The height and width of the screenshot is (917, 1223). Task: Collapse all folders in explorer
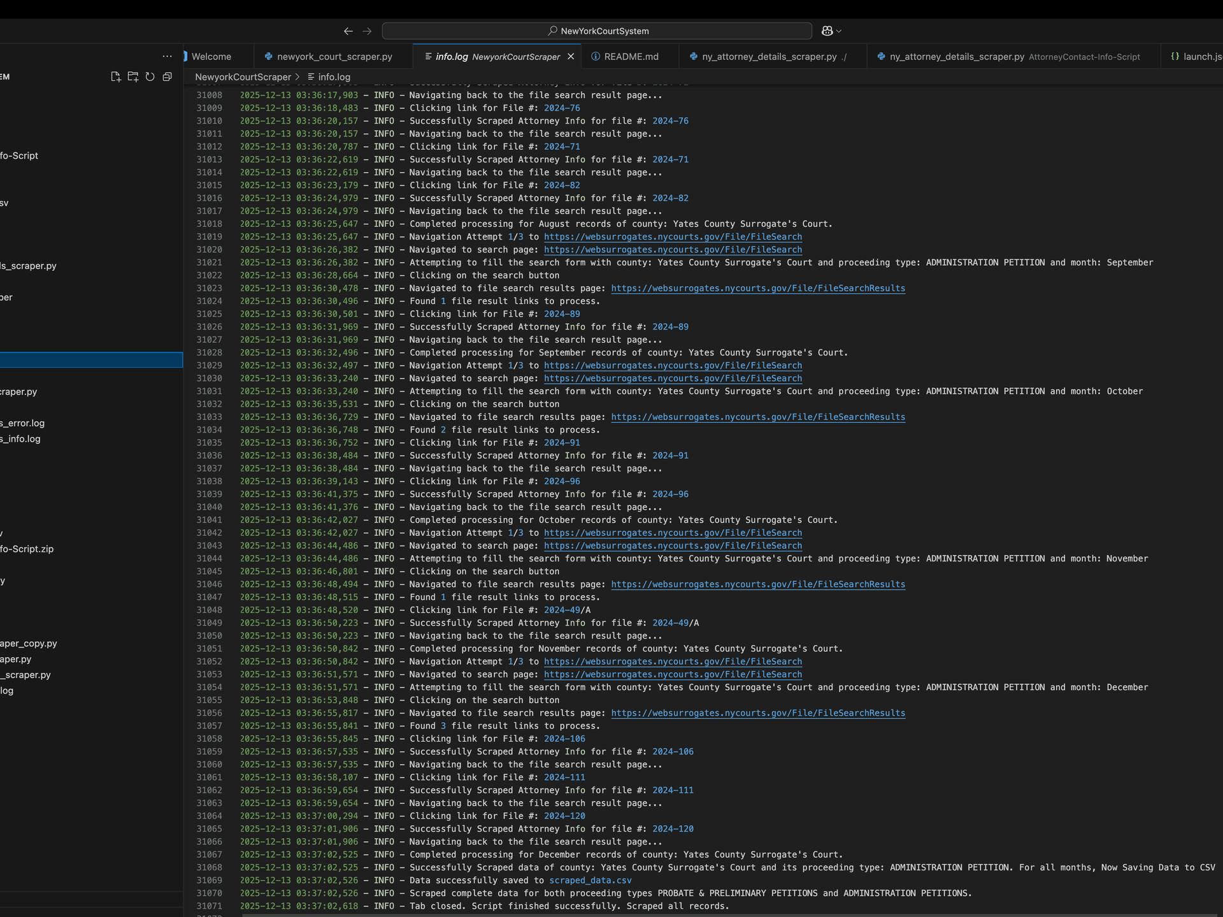tap(167, 76)
